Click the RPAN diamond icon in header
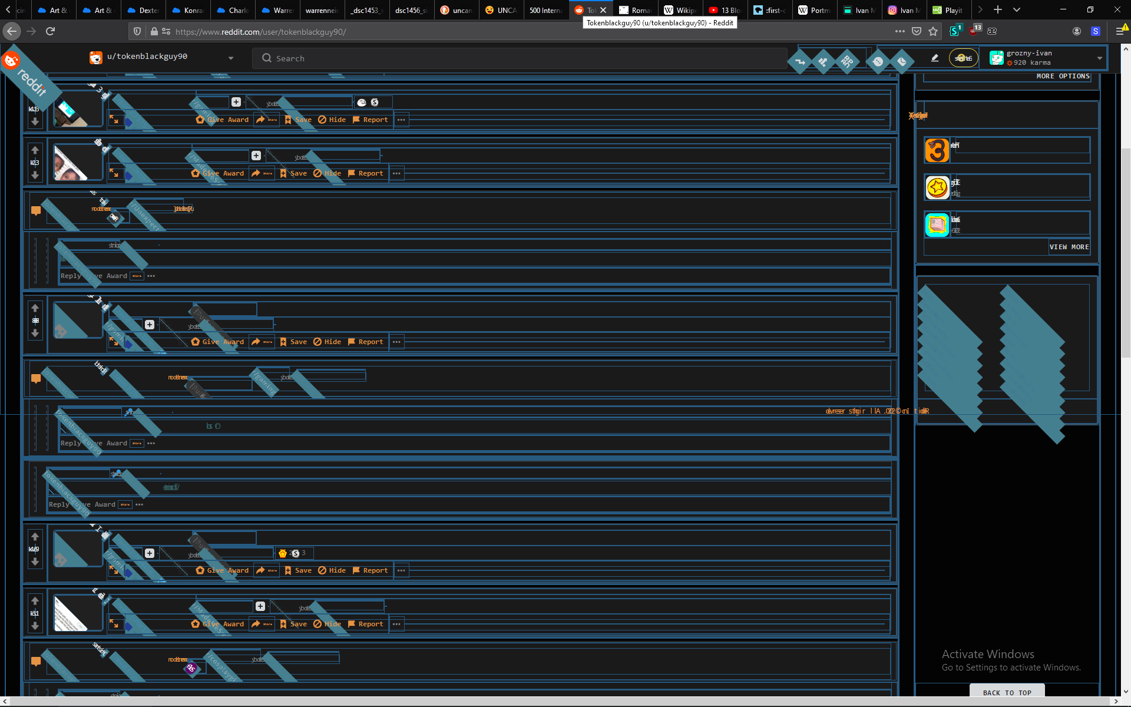Viewport: 1131px width, 707px height. pyautogui.click(x=846, y=61)
